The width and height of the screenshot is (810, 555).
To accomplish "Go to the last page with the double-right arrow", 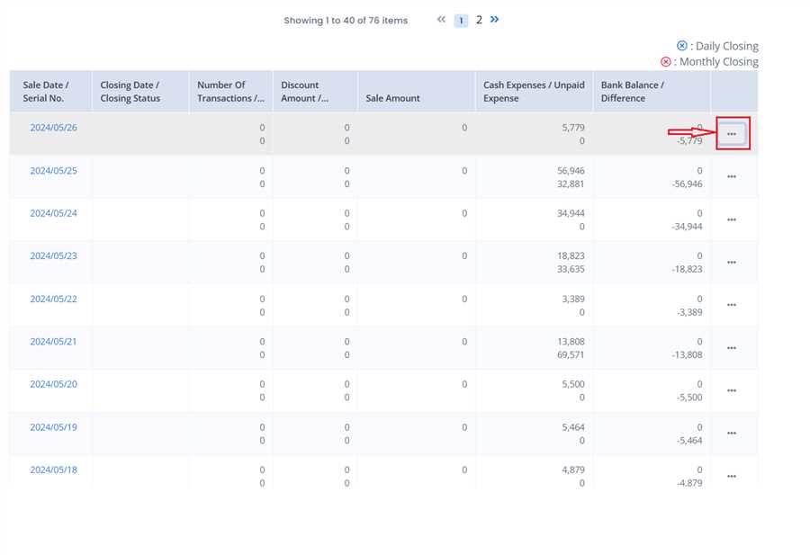I will (495, 19).
